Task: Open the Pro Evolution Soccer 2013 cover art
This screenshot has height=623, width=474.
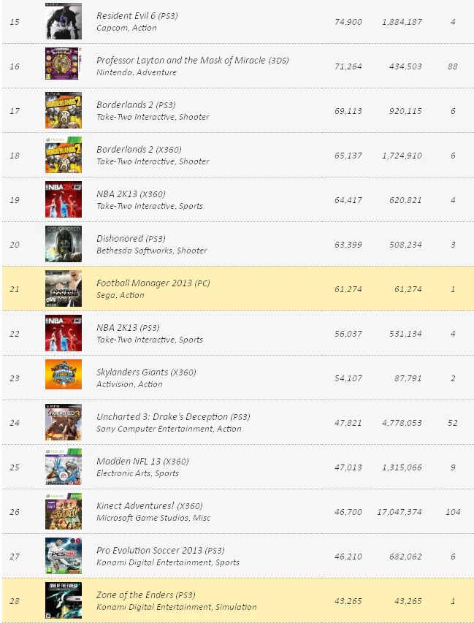Action: (x=63, y=556)
